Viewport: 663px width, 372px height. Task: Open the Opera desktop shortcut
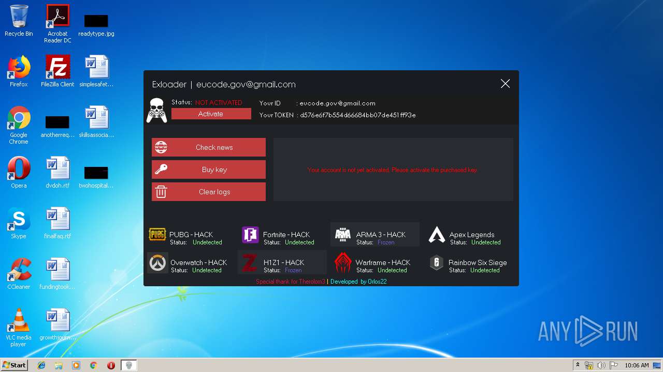(19, 172)
